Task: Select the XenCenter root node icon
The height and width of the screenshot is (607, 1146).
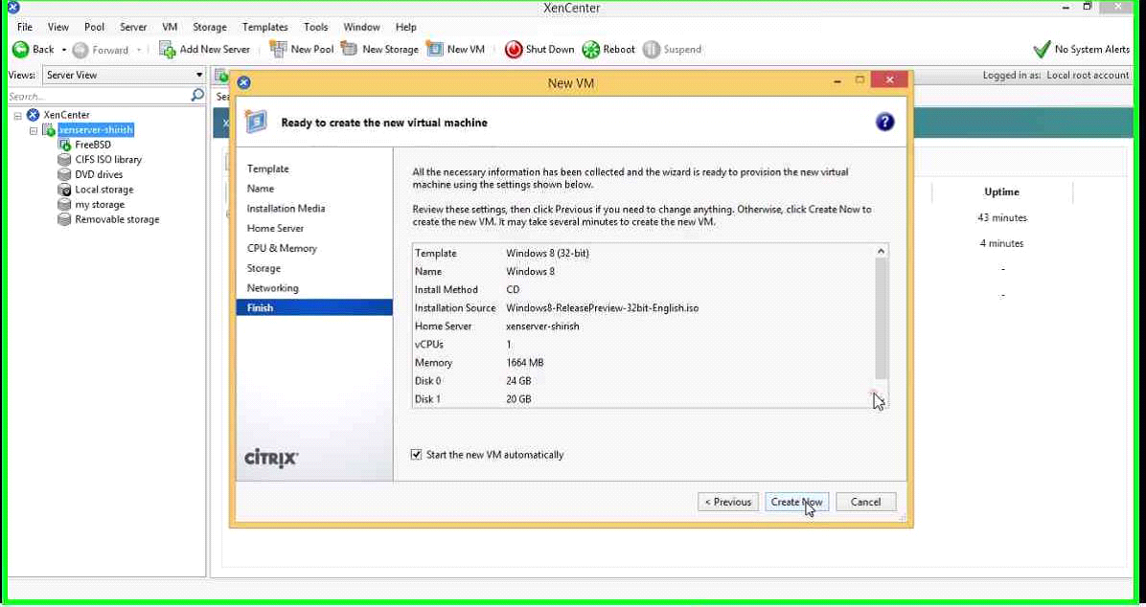Action: point(33,115)
